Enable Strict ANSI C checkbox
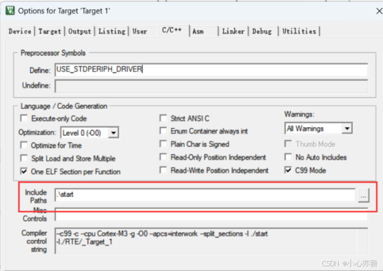Image resolution: width=383 pixels, height=271 pixels. coord(163,118)
